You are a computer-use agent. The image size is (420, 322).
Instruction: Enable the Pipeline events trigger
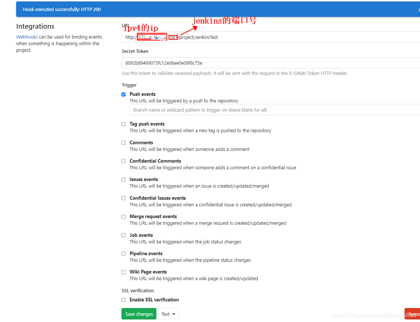(123, 253)
